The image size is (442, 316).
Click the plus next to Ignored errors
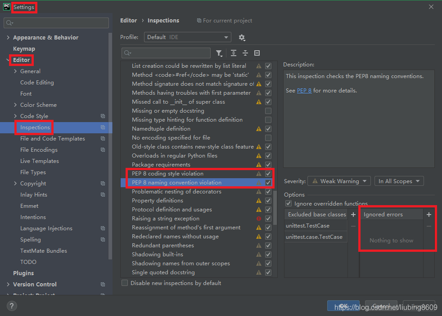tap(429, 215)
